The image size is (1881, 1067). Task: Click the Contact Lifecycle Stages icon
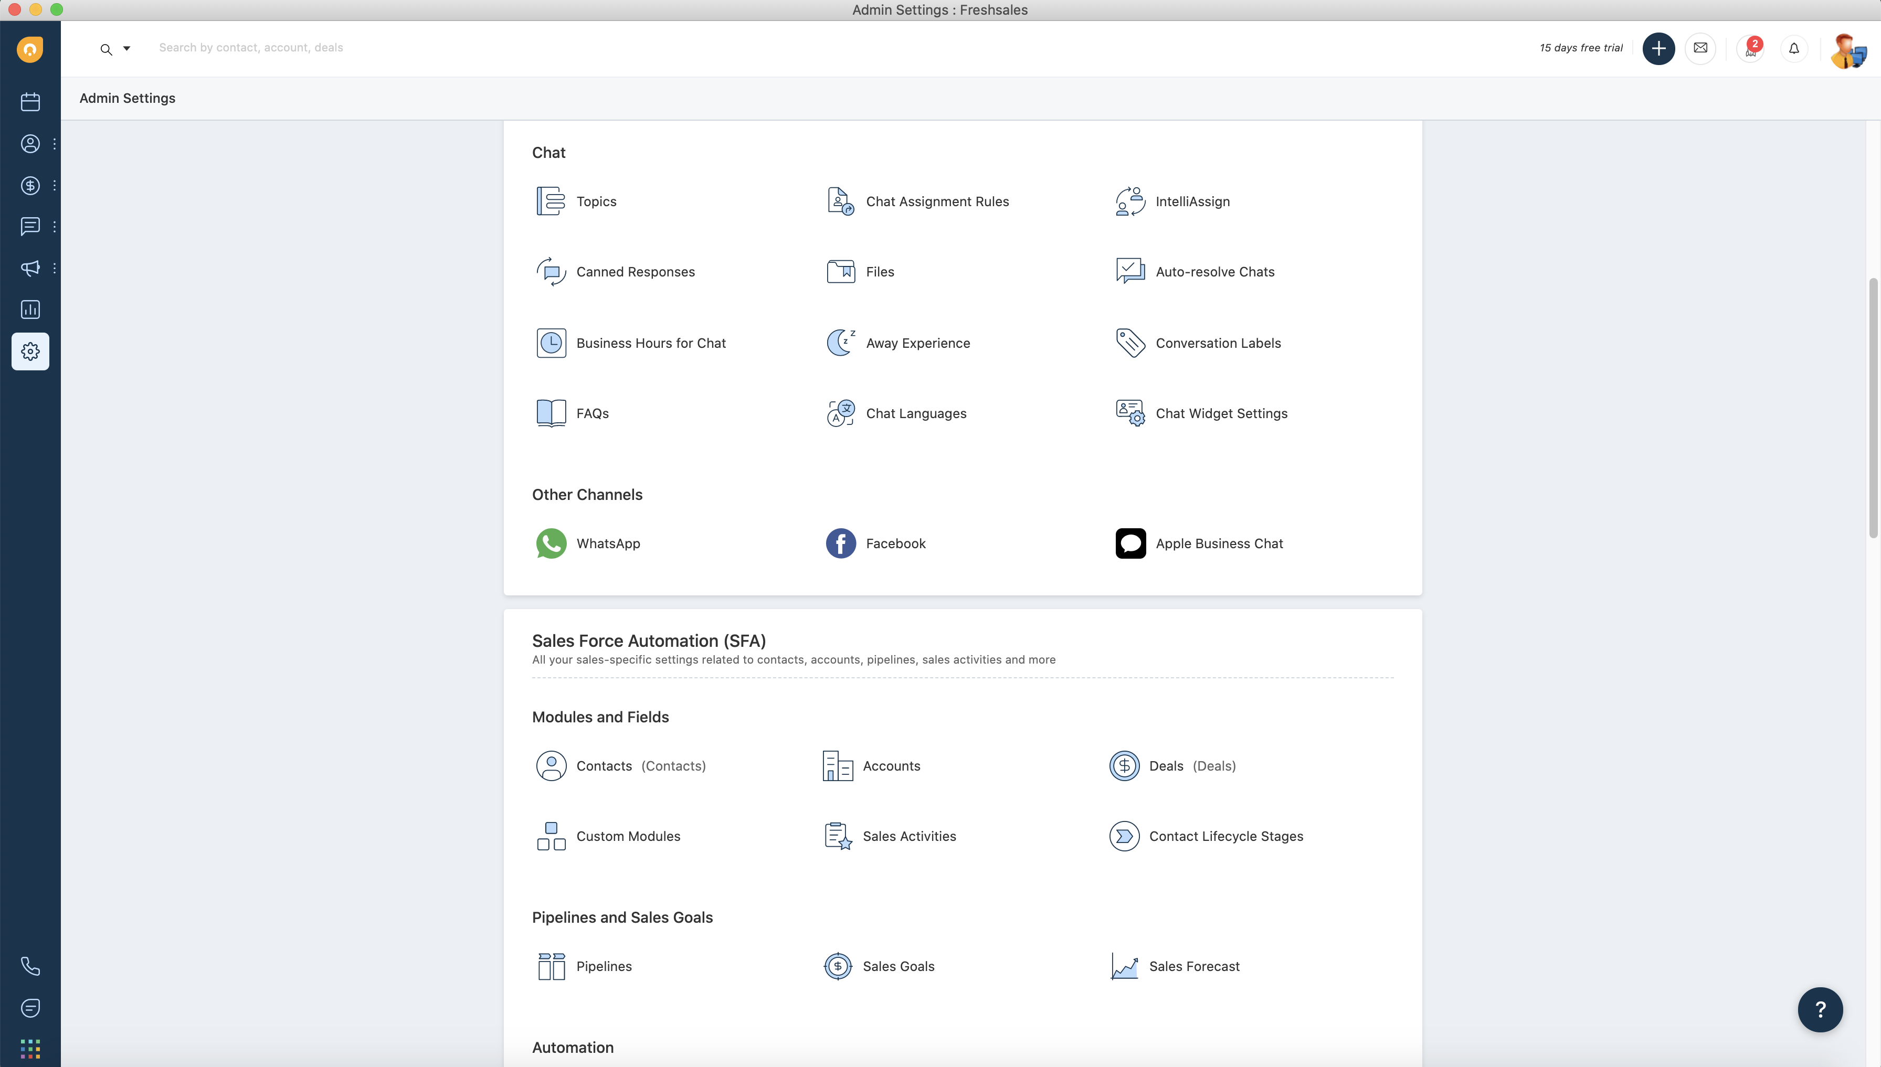(1124, 836)
